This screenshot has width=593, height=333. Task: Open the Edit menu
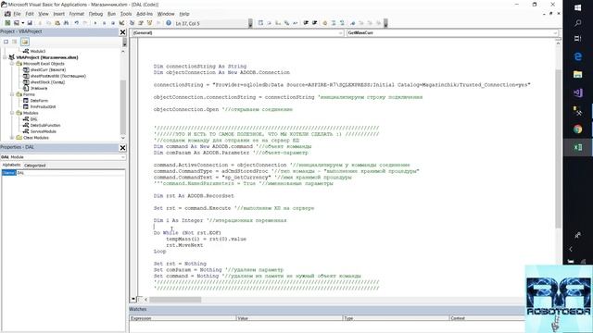click(30, 14)
